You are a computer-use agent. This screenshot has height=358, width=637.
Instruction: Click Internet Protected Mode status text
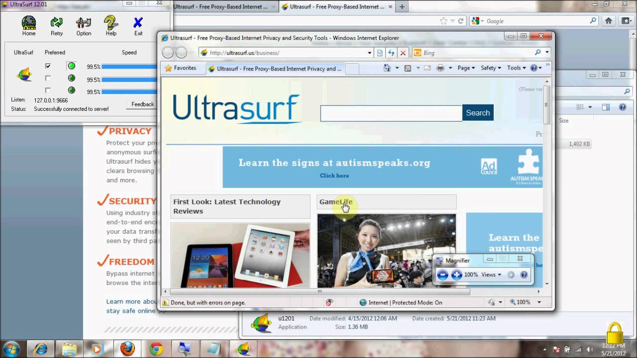click(405, 302)
